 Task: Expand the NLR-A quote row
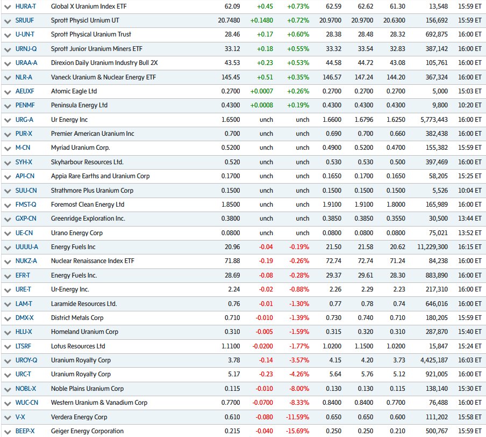[7, 77]
